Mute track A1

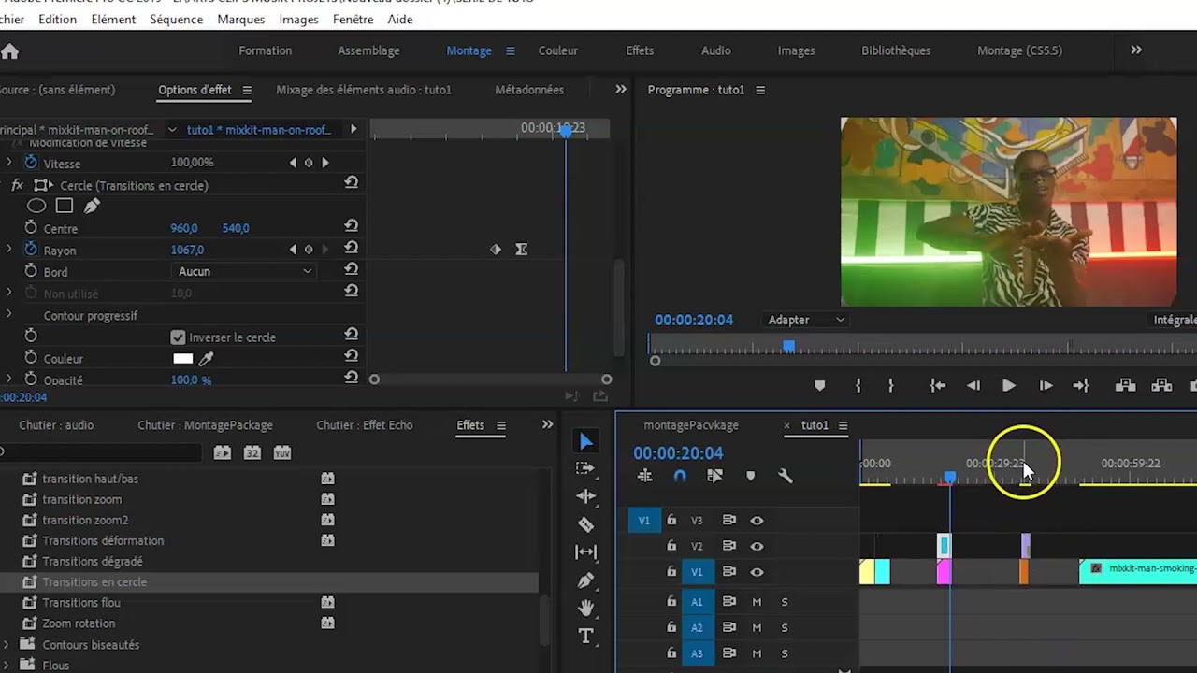pos(757,602)
